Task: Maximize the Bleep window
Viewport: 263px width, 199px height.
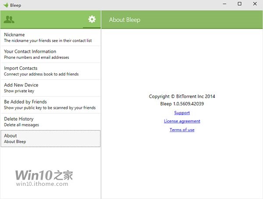Action: (x=239, y=4)
